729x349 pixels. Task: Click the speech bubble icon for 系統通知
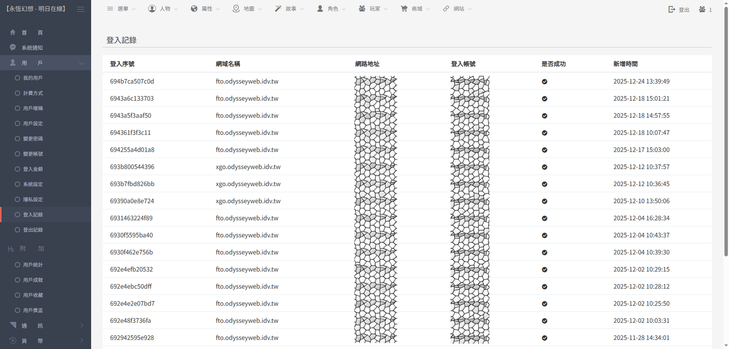[x=13, y=48]
